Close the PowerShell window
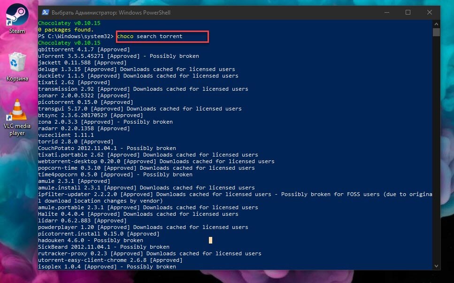 [430, 13]
